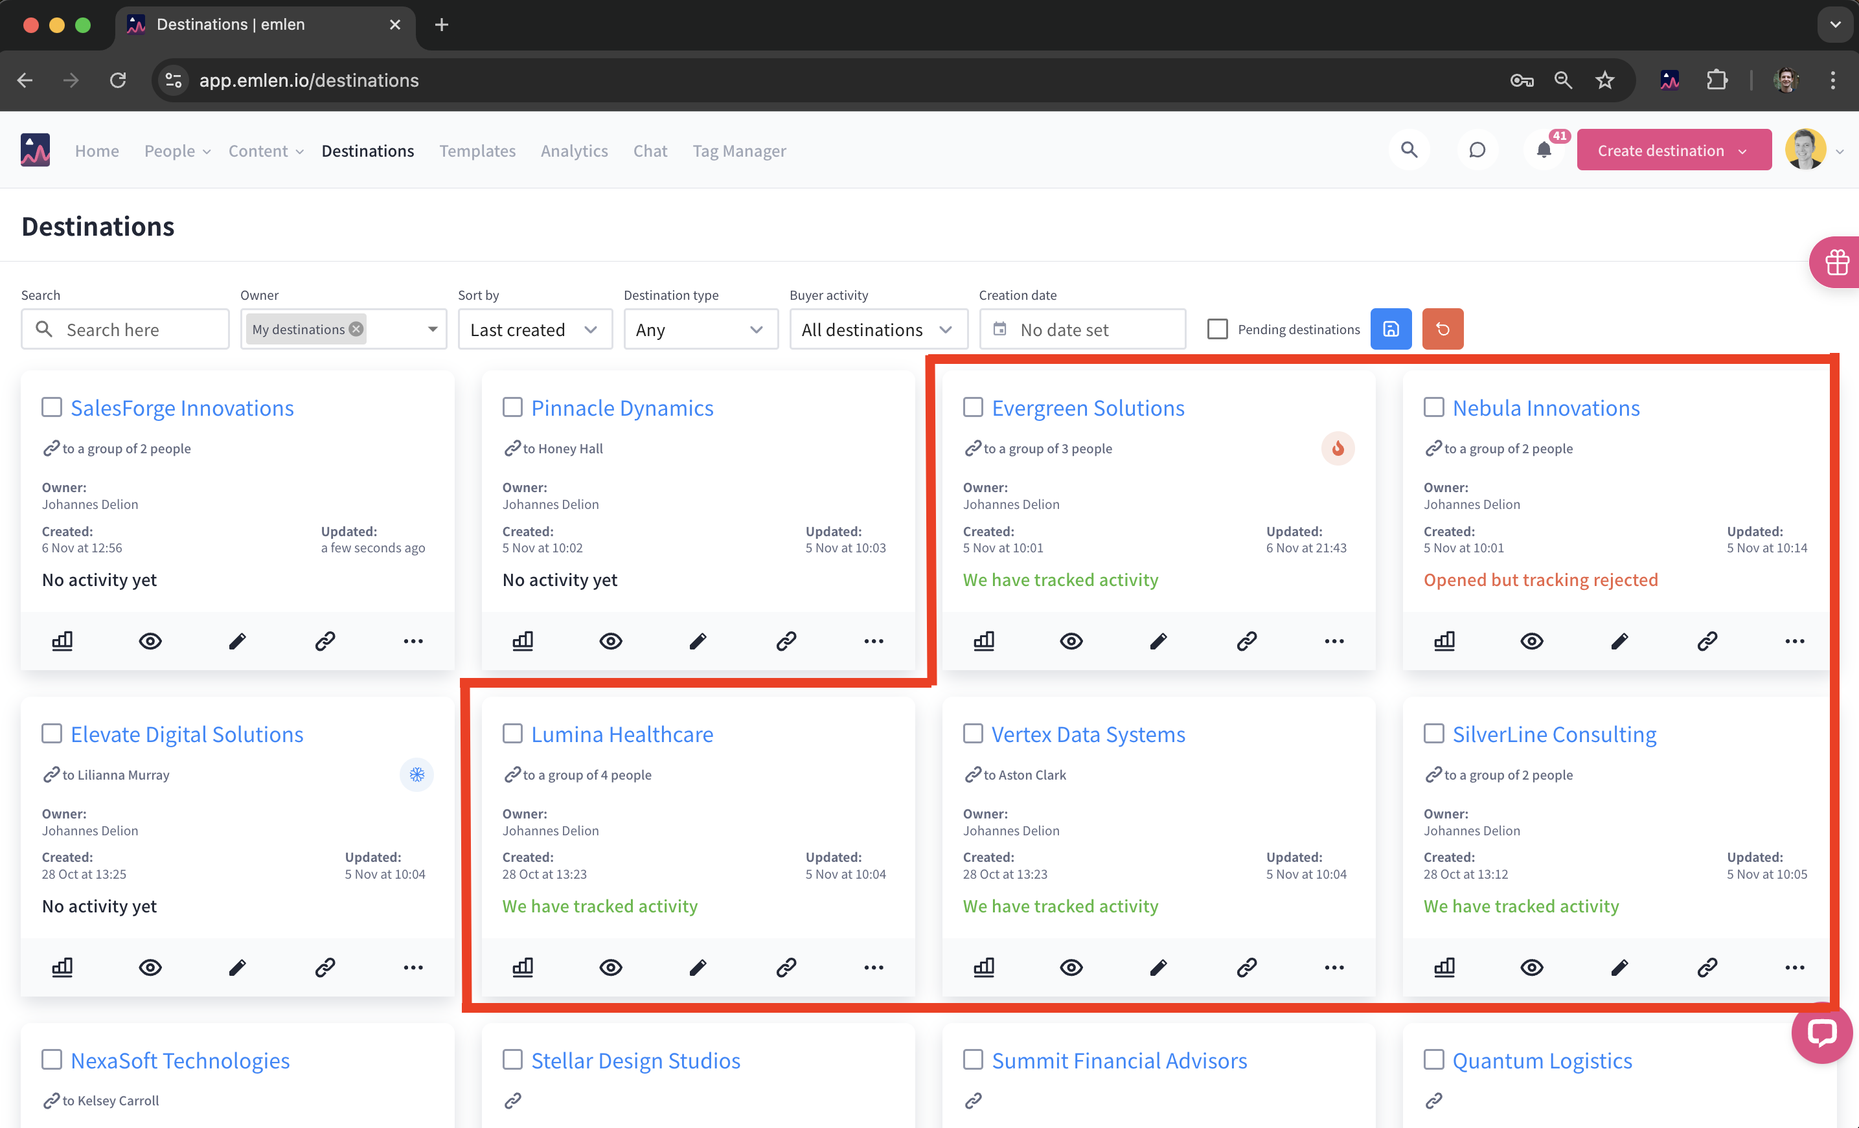Check the Pending destinations checkbox
The width and height of the screenshot is (1859, 1128).
[1217, 329]
